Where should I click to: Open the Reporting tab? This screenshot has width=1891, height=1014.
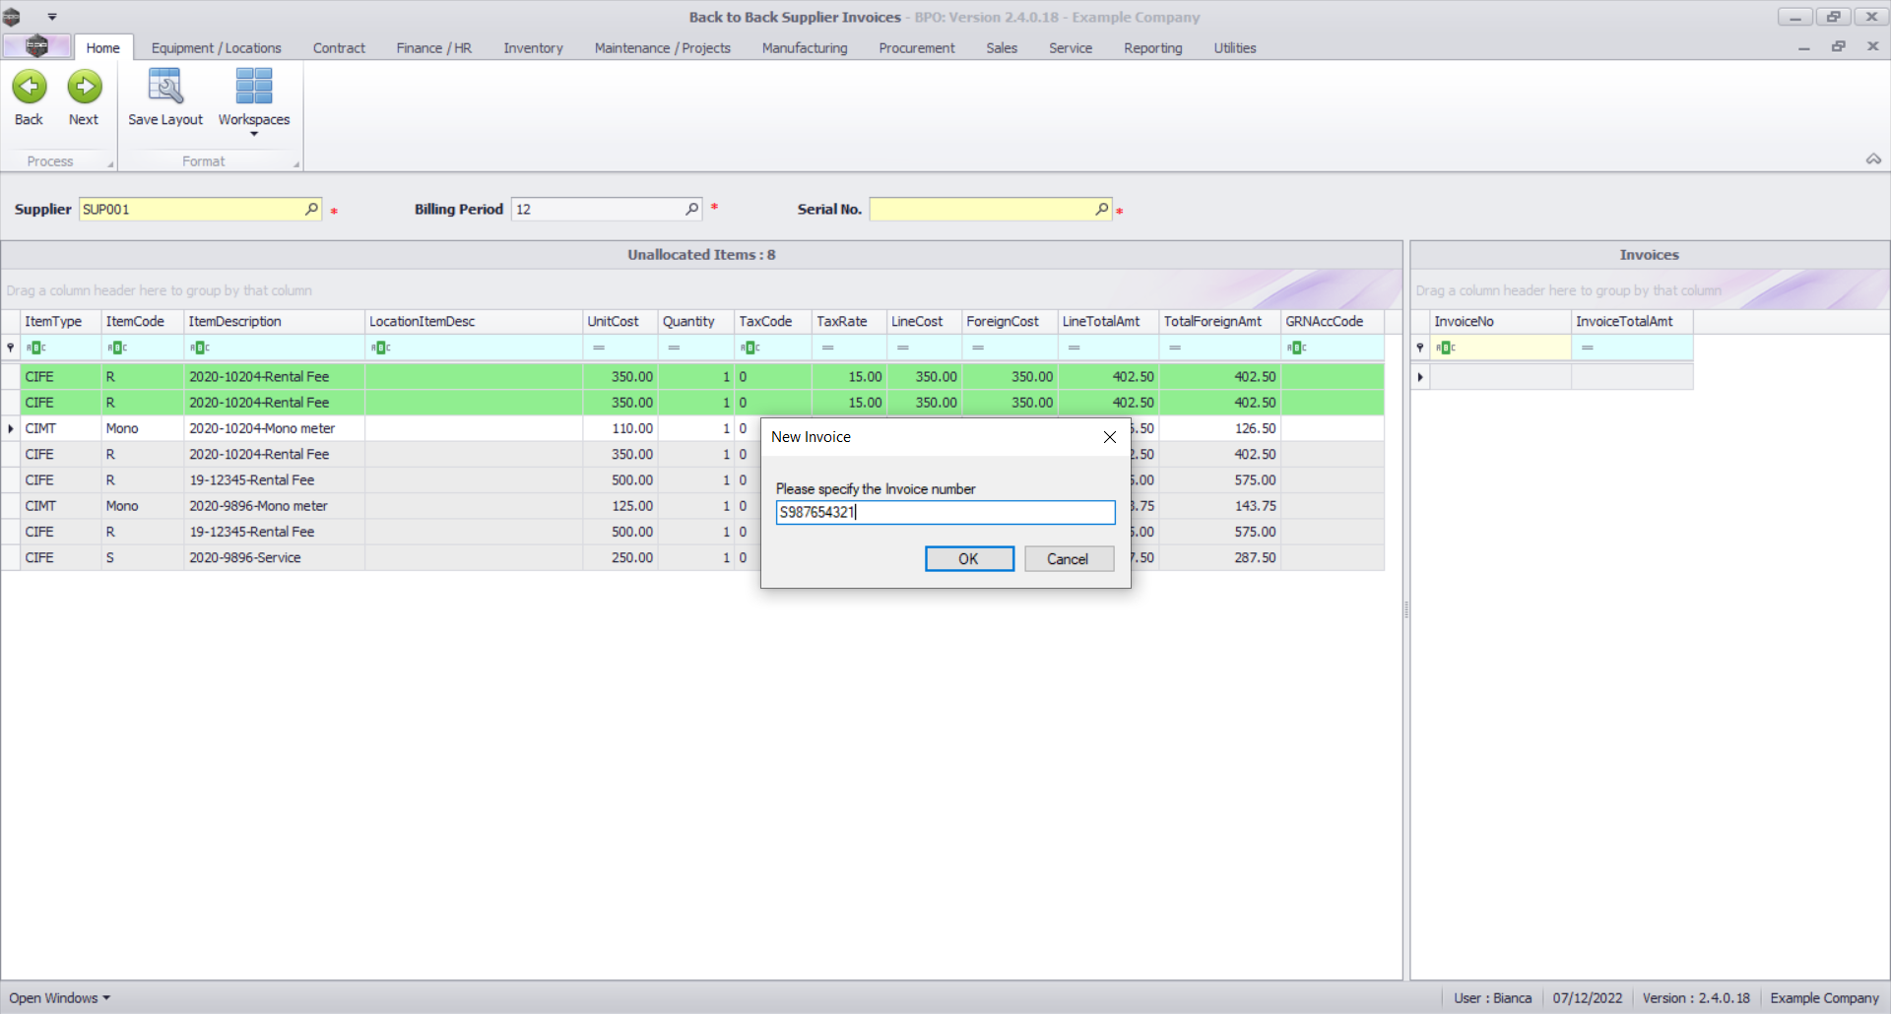tap(1153, 48)
